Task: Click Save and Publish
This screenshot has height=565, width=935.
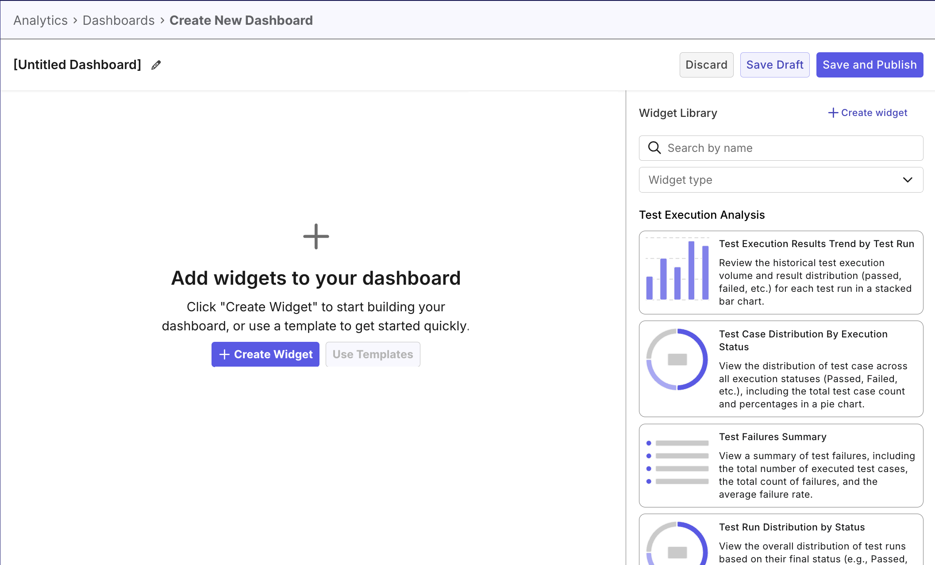Action: [x=870, y=65]
